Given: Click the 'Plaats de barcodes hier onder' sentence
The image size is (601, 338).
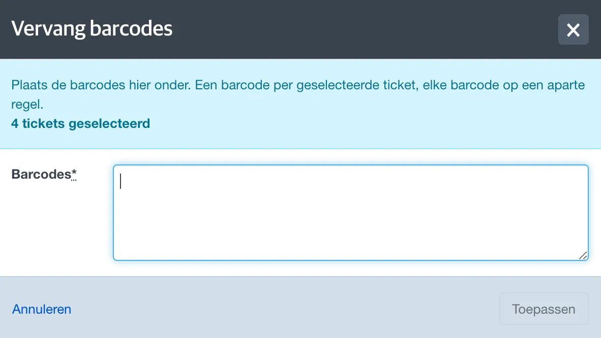Looking at the screenshot, I should click(101, 85).
